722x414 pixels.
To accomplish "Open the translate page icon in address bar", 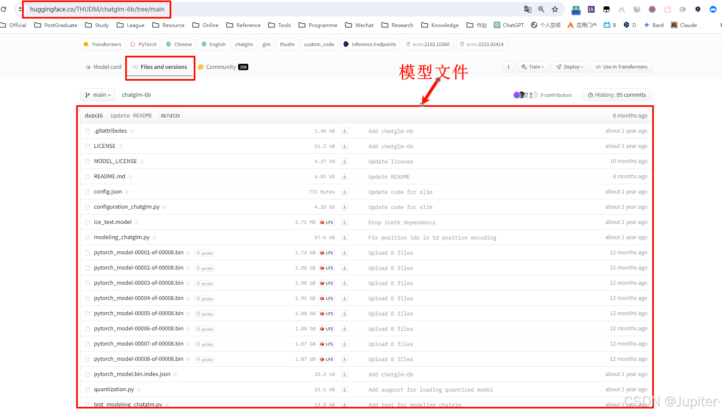I will 528,9.
